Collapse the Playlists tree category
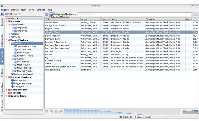 tap(7, 21)
